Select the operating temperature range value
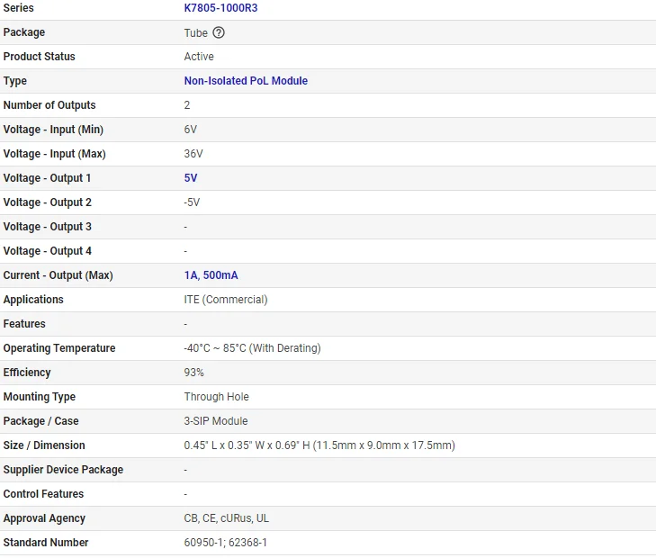Viewport: 656px width, 558px height. tap(252, 348)
